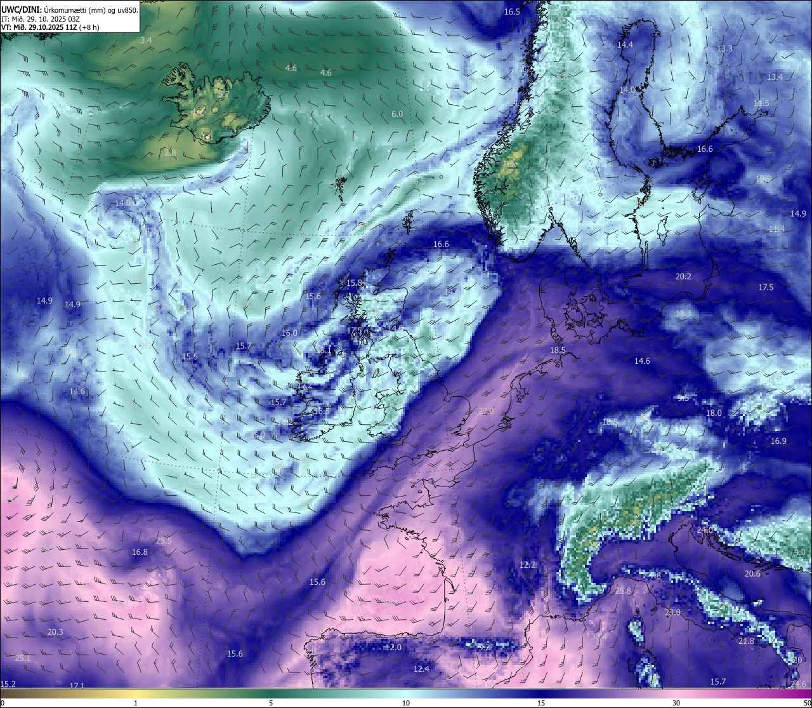Select the "VT: Mið. 29.10.2025 11Z (+8 h)" line
This screenshot has width=812, height=708.
(x=50, y=28)
